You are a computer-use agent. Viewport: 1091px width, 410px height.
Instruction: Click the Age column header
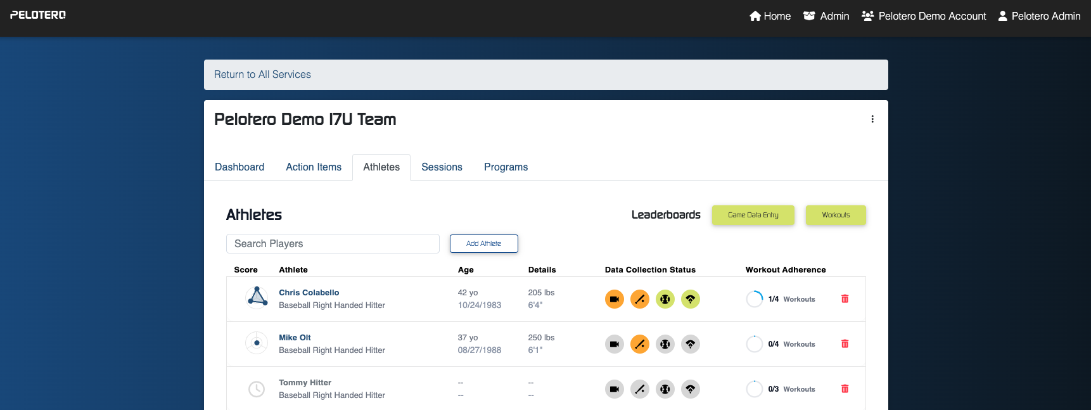coord(466,269)
